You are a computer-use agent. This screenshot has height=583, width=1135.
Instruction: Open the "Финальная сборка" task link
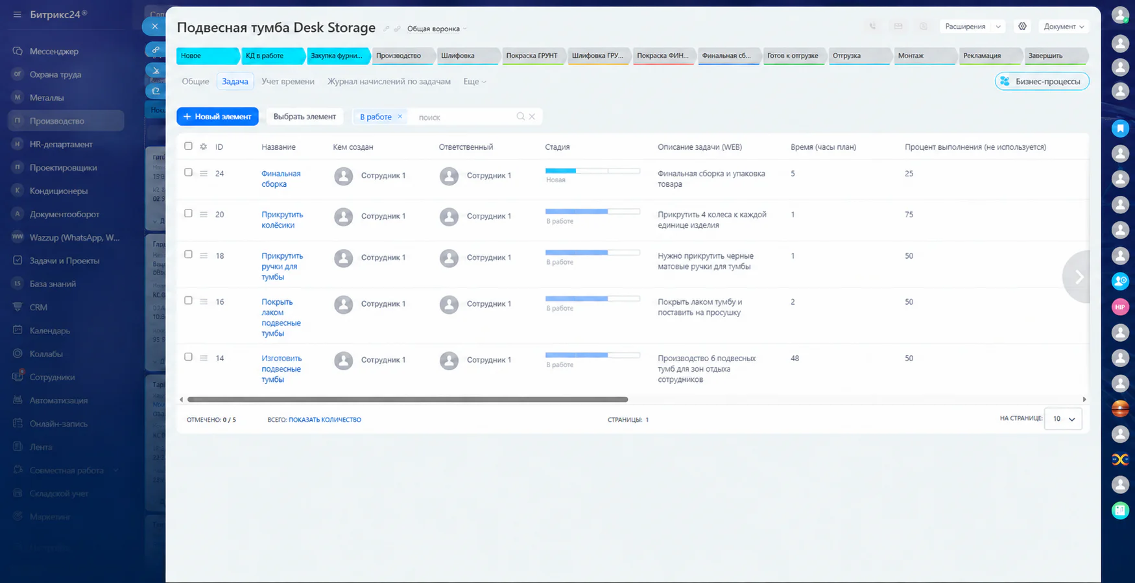(281, 179)
